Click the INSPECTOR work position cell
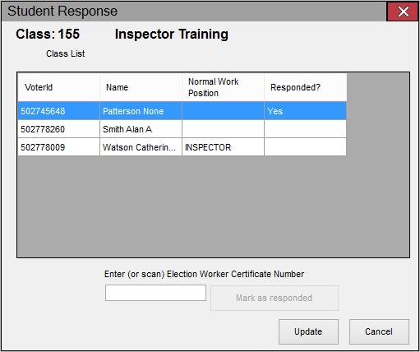Image resolution: width=420 pixels, height=352 pixels. (x=224, y=147)
